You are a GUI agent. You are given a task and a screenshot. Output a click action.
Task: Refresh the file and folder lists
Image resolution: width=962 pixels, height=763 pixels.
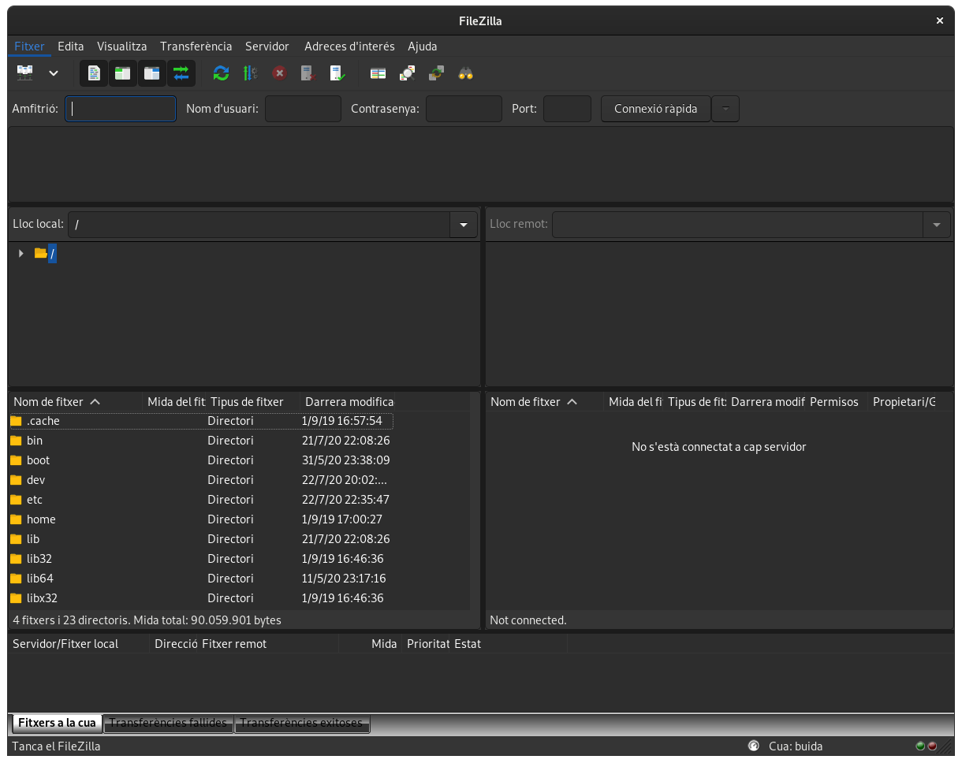pos(222,73)
